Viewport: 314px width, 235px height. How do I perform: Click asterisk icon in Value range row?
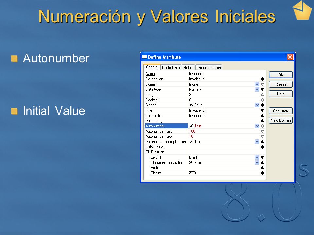(x=262, y=121)
